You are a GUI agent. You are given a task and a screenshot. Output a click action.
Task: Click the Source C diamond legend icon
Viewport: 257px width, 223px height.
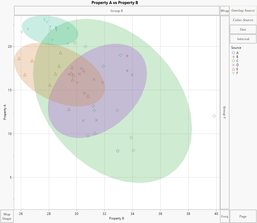(x=233, y=61)
